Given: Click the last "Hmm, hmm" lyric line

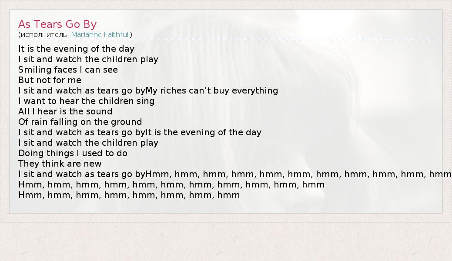Looking at the screenshot, I should pyautogui.click(x=129, y=195).
